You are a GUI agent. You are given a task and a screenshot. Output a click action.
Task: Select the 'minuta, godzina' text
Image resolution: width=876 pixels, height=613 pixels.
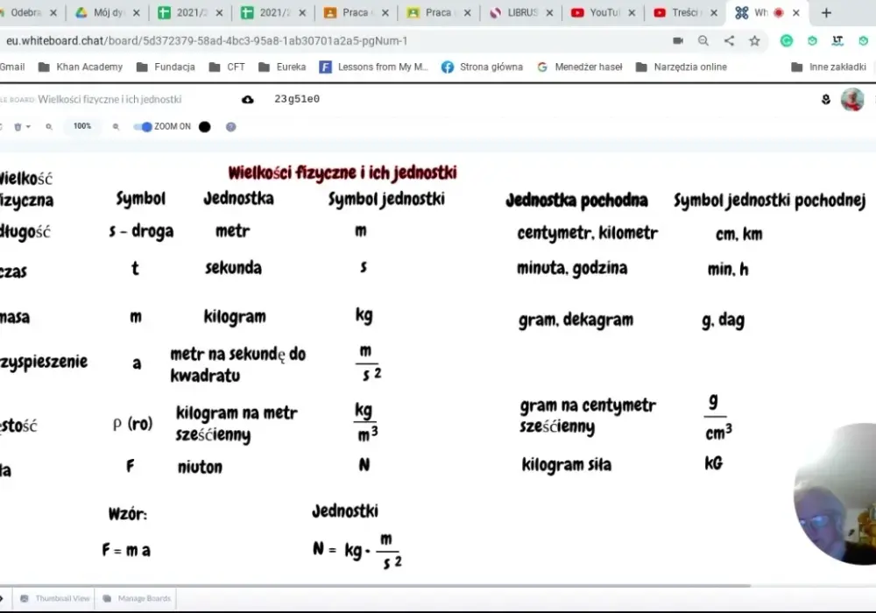[572, 268]
